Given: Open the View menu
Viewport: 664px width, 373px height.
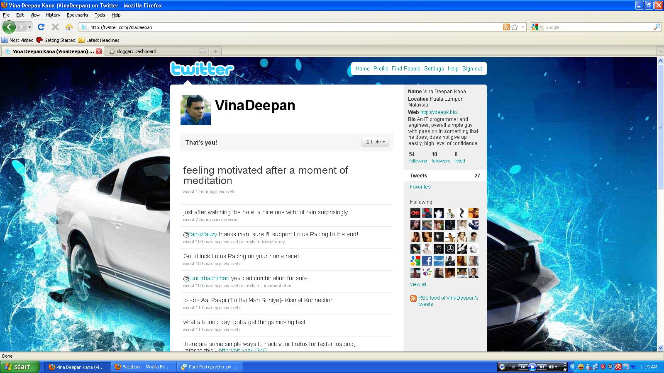Looking at the screenshot, I should (35, 15).
